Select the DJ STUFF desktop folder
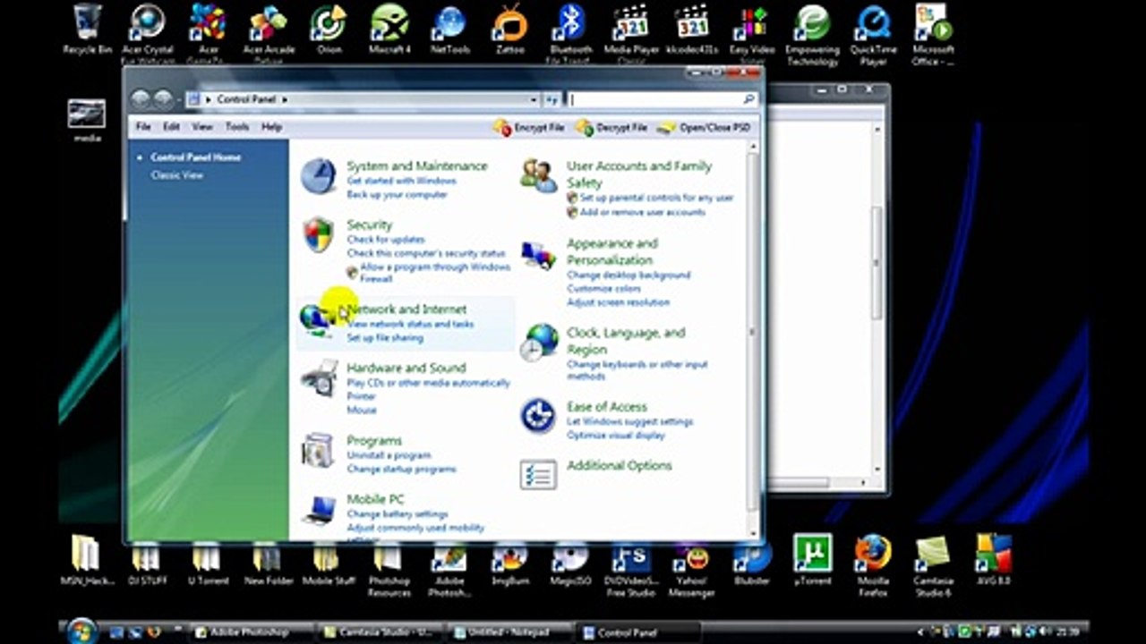 146,565
